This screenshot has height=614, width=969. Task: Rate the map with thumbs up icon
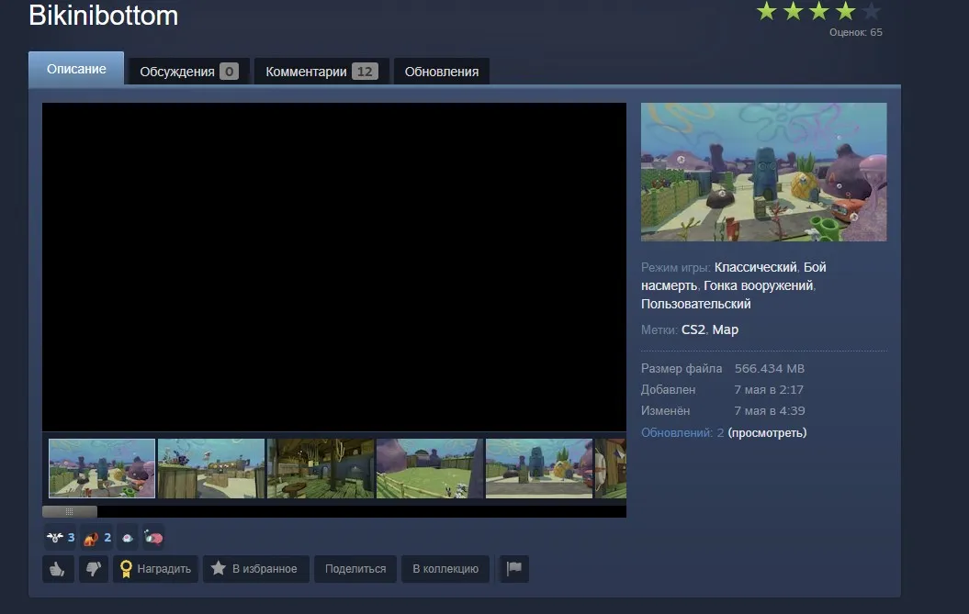[x=58, y=568]
